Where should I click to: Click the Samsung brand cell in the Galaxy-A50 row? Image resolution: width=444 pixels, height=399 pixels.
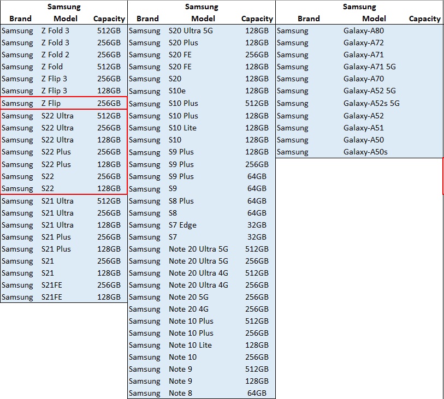[292, 140]
